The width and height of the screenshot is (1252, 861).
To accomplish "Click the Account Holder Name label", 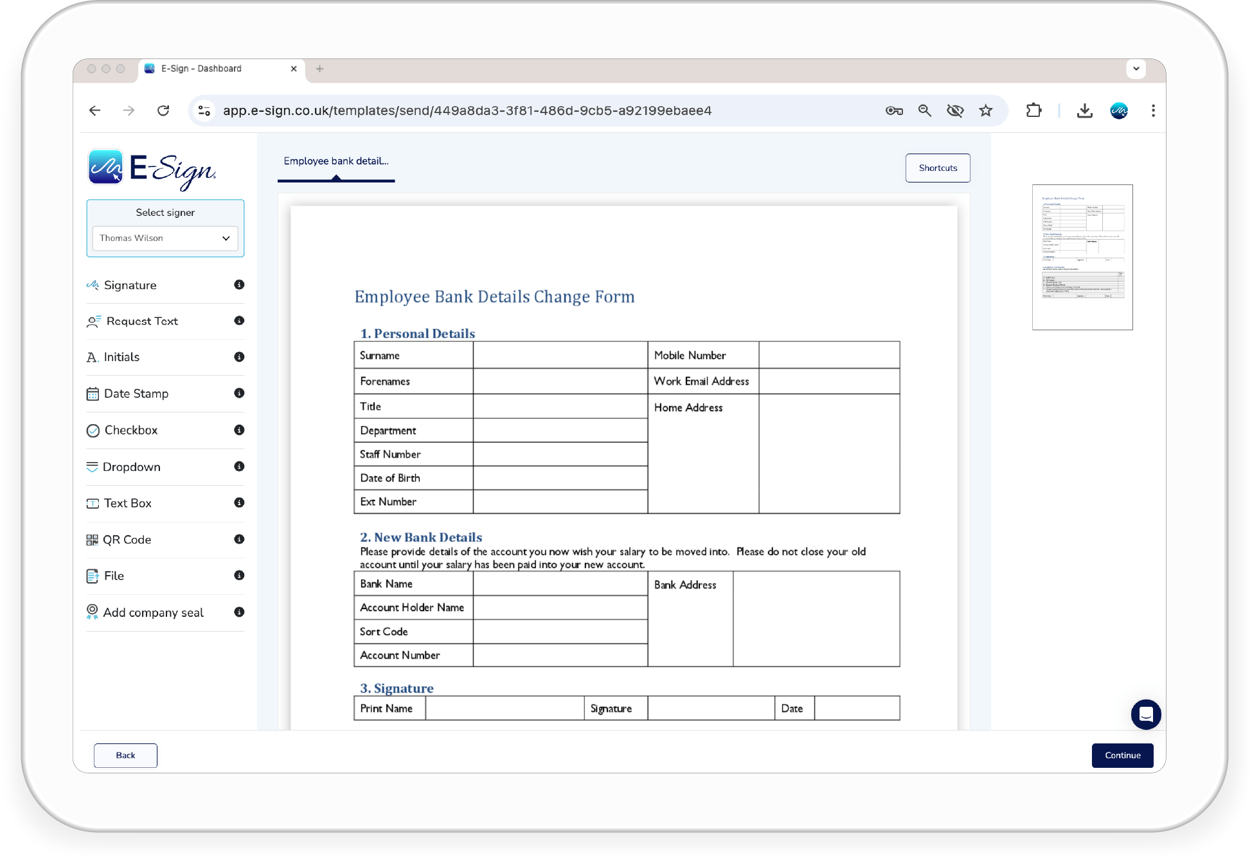I will (412, 608).
